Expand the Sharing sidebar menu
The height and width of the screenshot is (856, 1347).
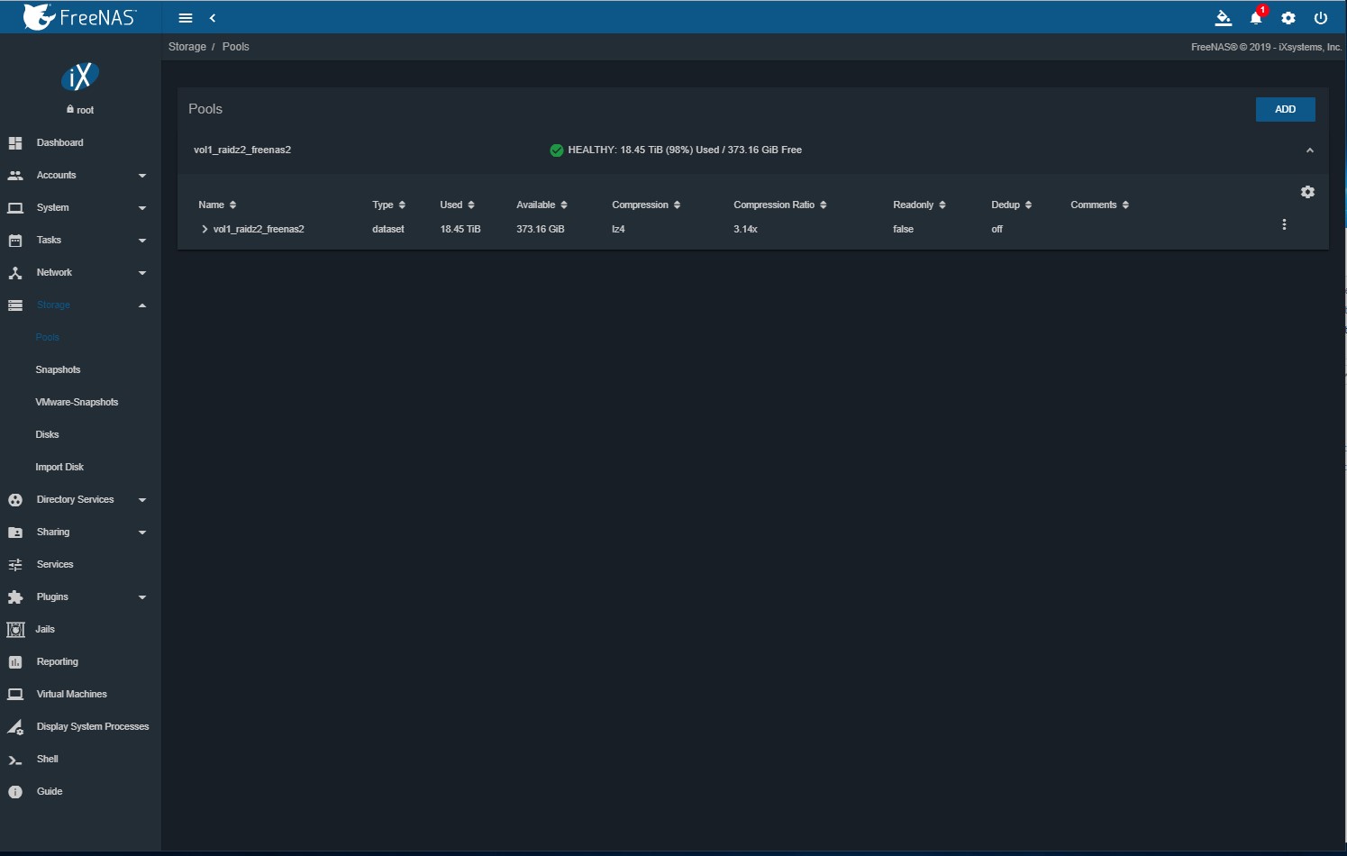coord(80,533)
